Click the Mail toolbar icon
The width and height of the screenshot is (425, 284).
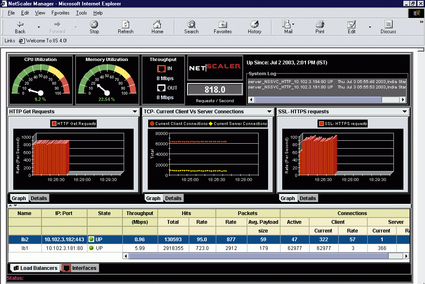click(x=286, y=24)
